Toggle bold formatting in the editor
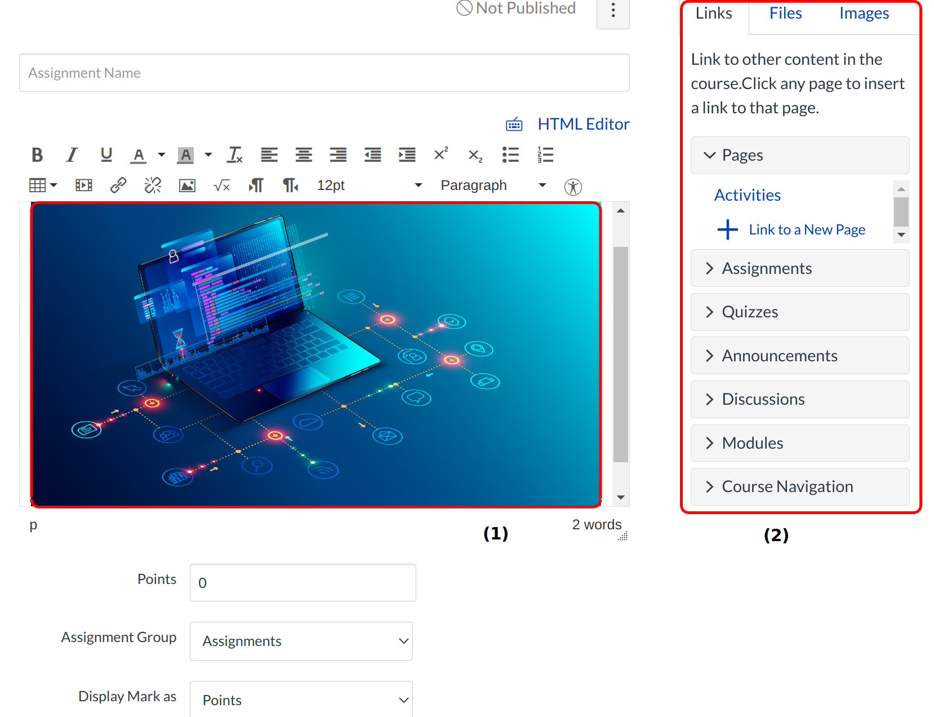The height and width of the screenshot is (717, 934). point(37,155)
